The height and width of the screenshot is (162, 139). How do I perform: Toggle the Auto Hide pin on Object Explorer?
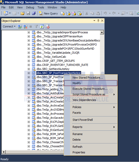[98, 21]
